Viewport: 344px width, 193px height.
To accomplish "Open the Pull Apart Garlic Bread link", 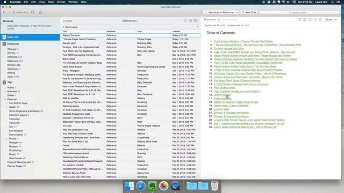I will coord(237,81).
